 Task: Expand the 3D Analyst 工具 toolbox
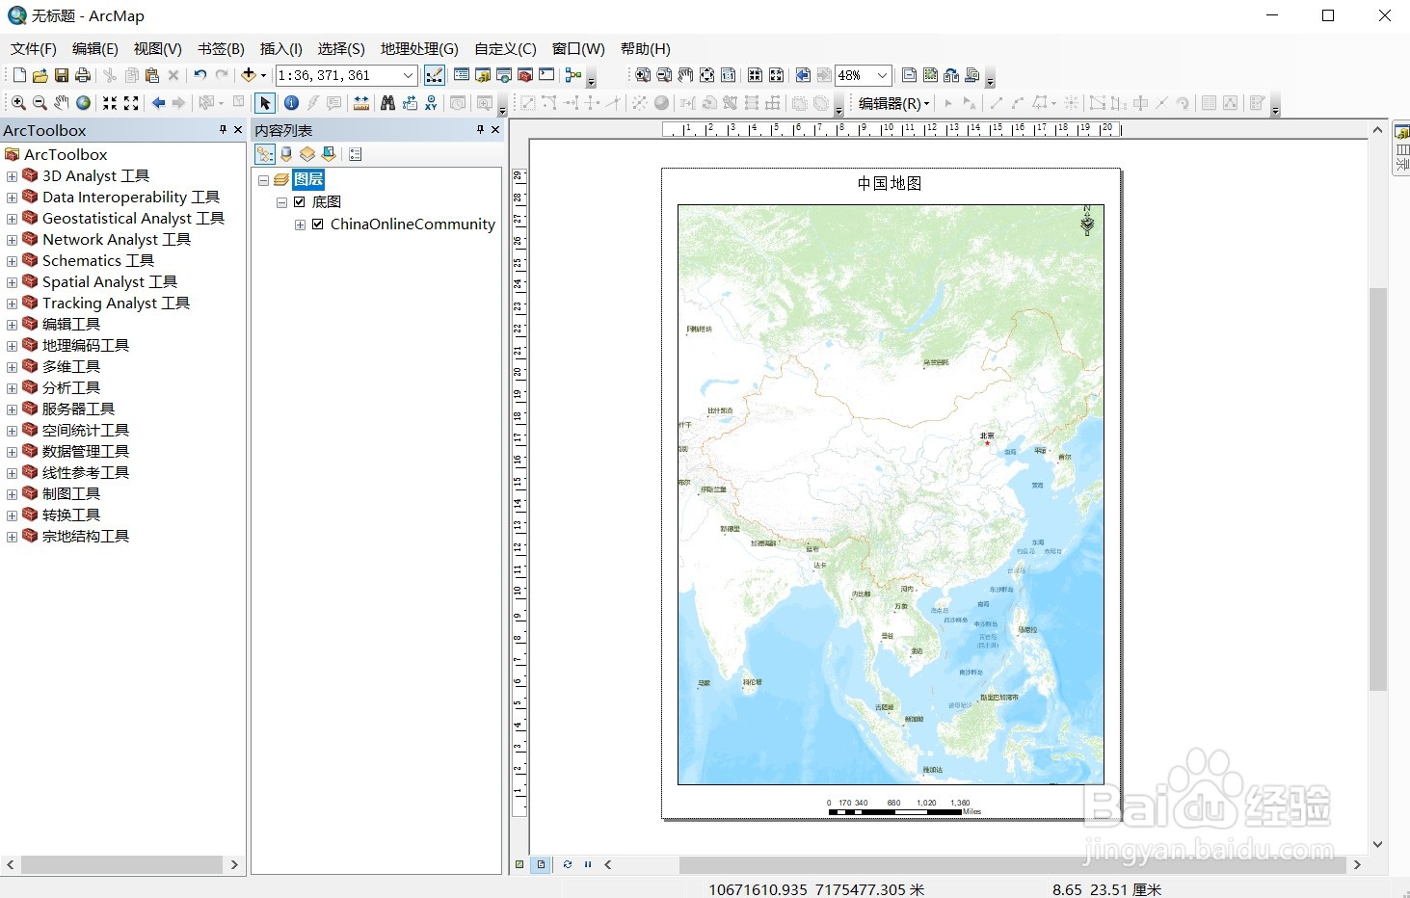12,176
